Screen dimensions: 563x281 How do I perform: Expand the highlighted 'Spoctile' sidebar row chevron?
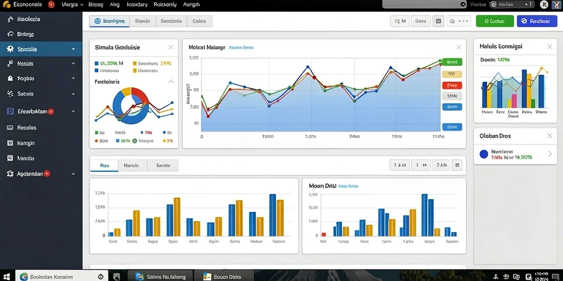click(73, 49)
